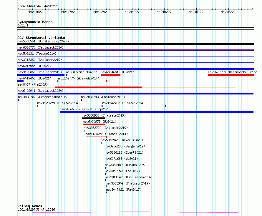Open the nsv6071666 (Wu2021) label

click(121, 159)
